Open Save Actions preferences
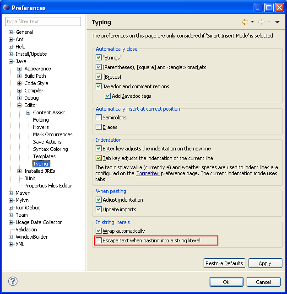This screenshot has width=287, height=294. tap(47, 142)
